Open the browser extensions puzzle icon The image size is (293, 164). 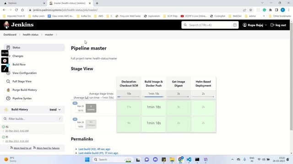click(270, 10)
